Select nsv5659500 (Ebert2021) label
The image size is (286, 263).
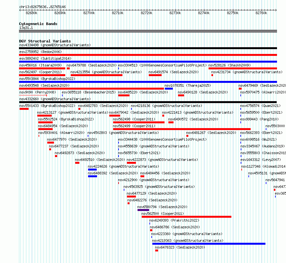[x=261, y=112]
